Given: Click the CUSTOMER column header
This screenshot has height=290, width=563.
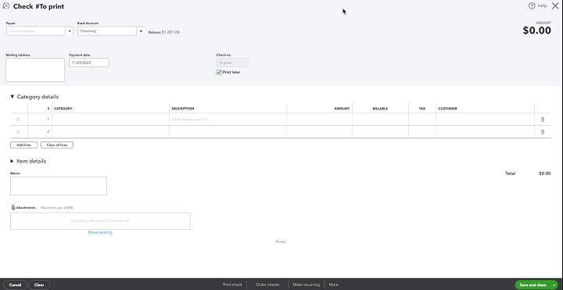Looking at the screenshot, I should tap(448, 109).
